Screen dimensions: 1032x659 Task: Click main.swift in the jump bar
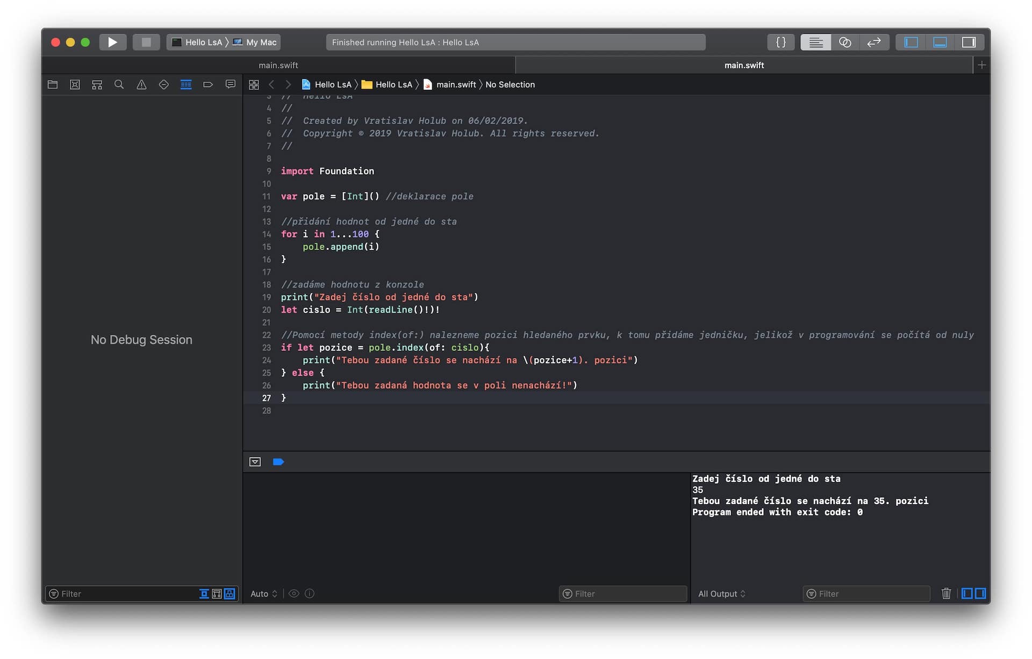click(455, 84)
